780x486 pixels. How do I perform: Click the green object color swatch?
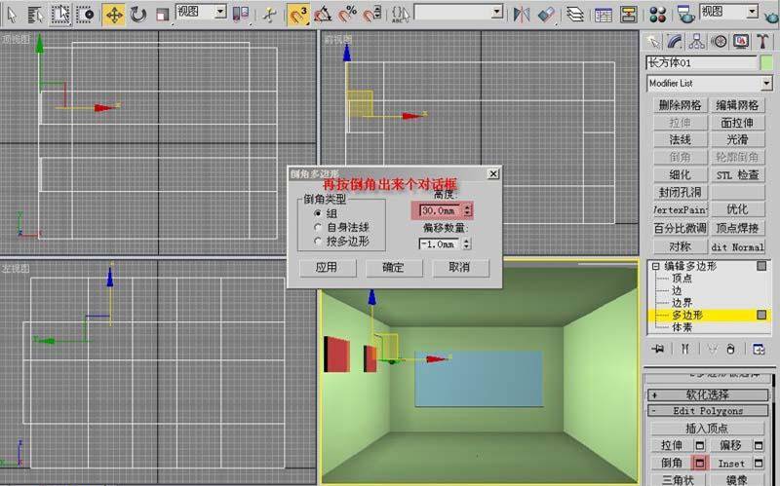(x=766, y=62)
